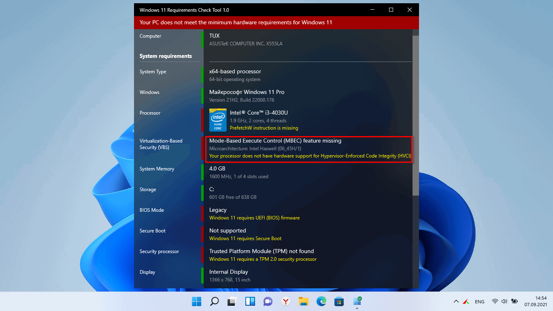Switch the ENG input language indicator

click(480, 301)
